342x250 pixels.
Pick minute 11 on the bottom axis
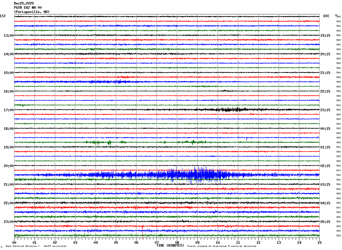pos(238,242)
